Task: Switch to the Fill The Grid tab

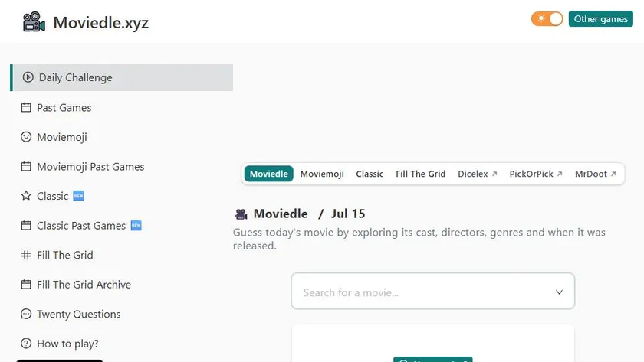Action: [x=421, y=174]
